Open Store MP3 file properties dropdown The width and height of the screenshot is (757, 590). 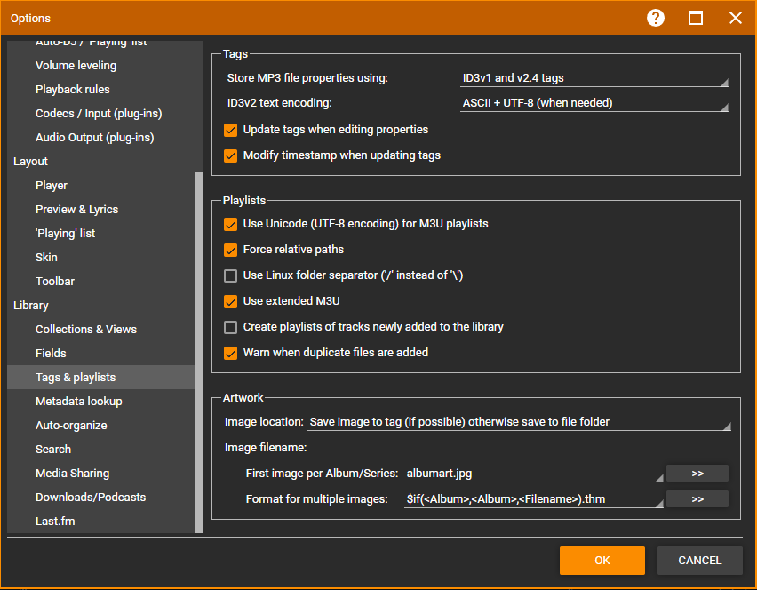(x=594, y=78)
